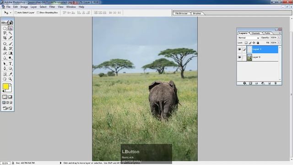Select the Type tool
The width and height of the screenshot is (293, 165).
10,64
